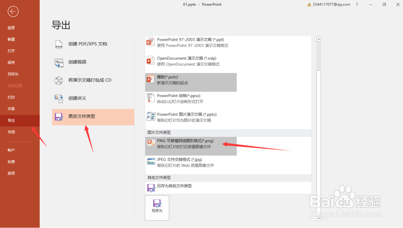Minimize the PowerPoint window

point(371,4)
